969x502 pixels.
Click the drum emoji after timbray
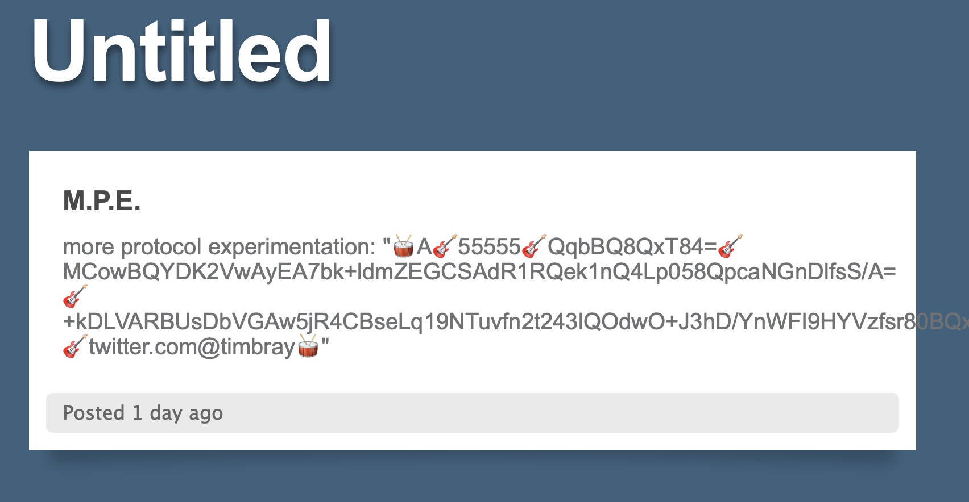point(308,346)
